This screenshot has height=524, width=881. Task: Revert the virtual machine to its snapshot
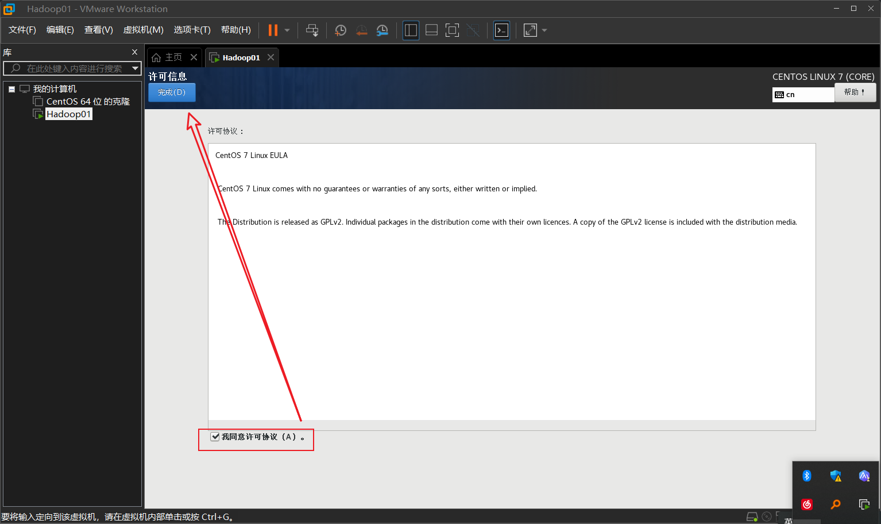(361, 30)
